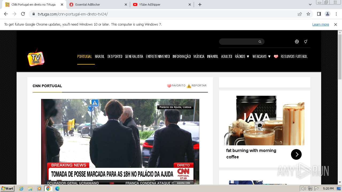Click the ad's next arrow button

click(296, 154)
